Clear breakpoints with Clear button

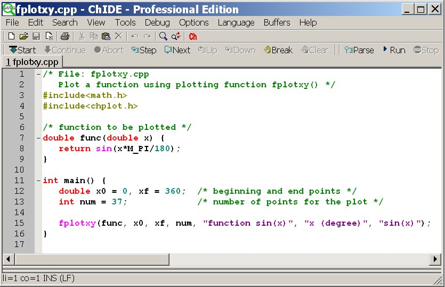pos(314,50)
